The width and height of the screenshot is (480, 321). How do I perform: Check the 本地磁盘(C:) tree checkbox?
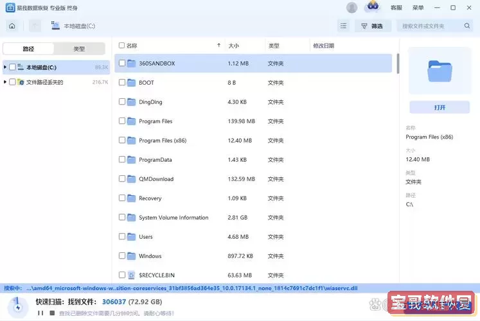tap(12, 67)
